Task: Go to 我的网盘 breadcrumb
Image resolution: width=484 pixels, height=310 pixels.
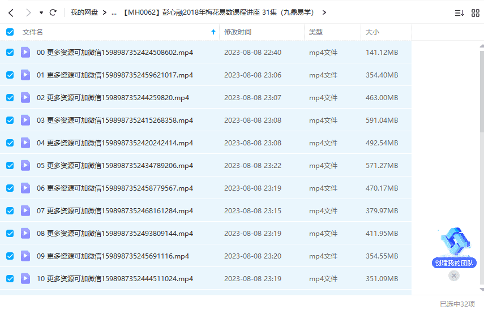Action: [x=84, y=12]
